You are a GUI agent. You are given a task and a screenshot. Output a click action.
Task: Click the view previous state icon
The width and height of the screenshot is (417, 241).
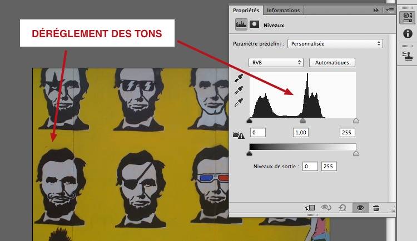[x=326, y=208]
